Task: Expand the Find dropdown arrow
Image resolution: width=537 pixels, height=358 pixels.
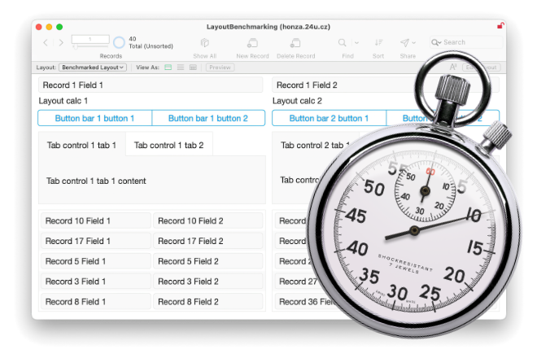Action: (356, 43)
